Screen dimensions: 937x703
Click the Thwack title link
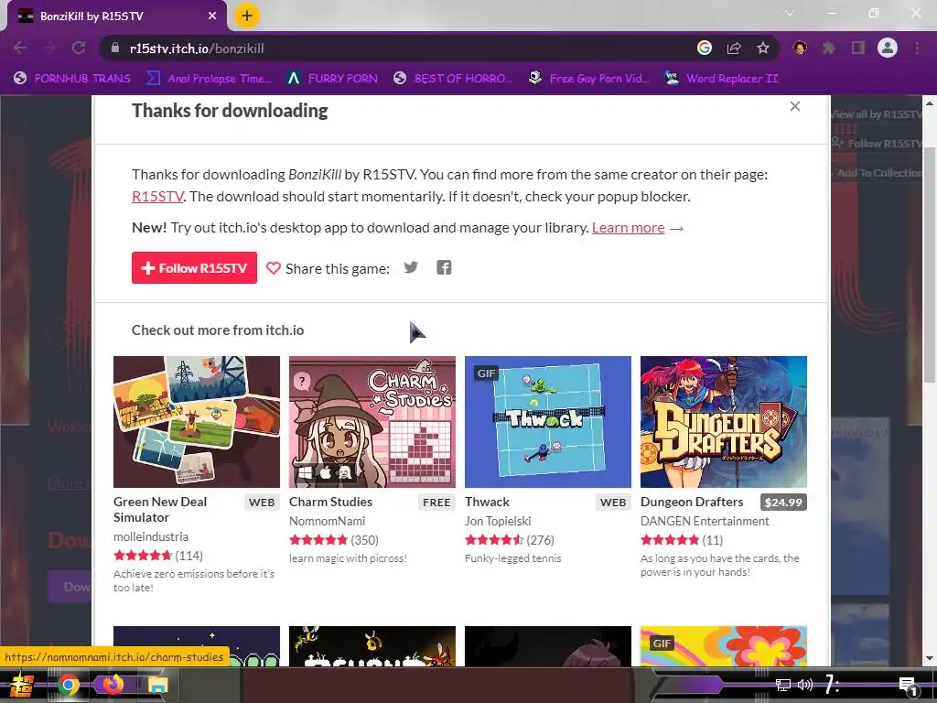click(487, 502)
